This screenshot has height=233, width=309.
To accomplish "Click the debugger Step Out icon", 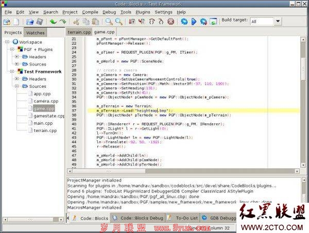I will coord(161,21).
